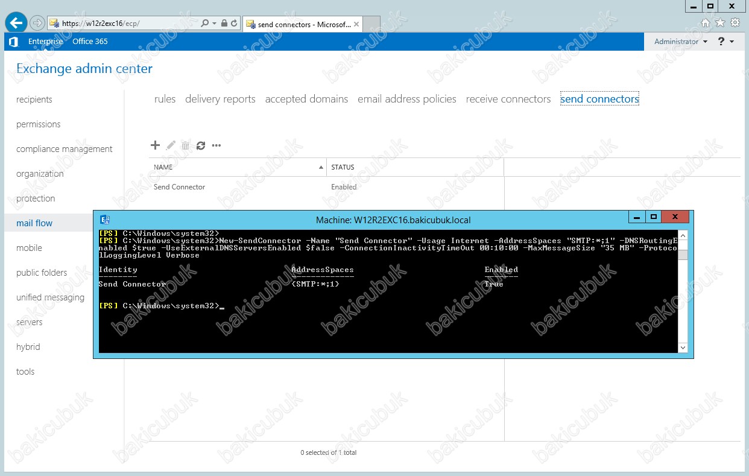Viewport: 749px width, 476px height.
Task: Open tools section in sidebar
Action: coord(25,372)
